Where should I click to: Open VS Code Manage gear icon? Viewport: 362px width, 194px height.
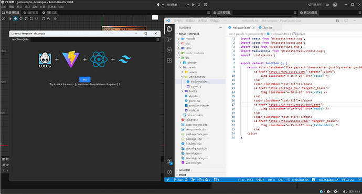coord(169,172)
